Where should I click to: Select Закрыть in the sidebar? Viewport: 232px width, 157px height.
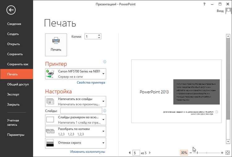[x=13, y=105]
